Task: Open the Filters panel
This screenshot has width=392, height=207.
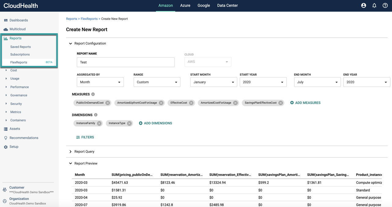Action: (x=85, y=137)
